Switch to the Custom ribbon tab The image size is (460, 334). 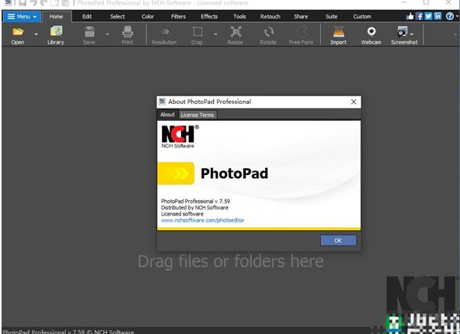tap(362, 17)
